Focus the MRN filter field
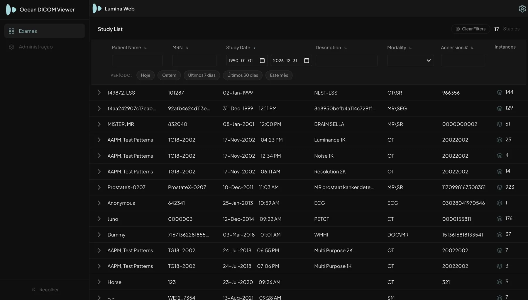Screen dimensions: 528x300 [194, 60]
